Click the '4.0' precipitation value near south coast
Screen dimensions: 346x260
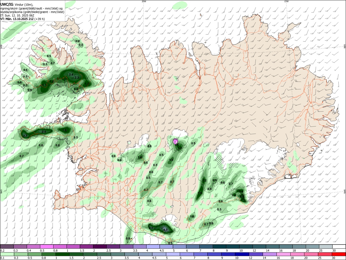[x=166, y=230]
